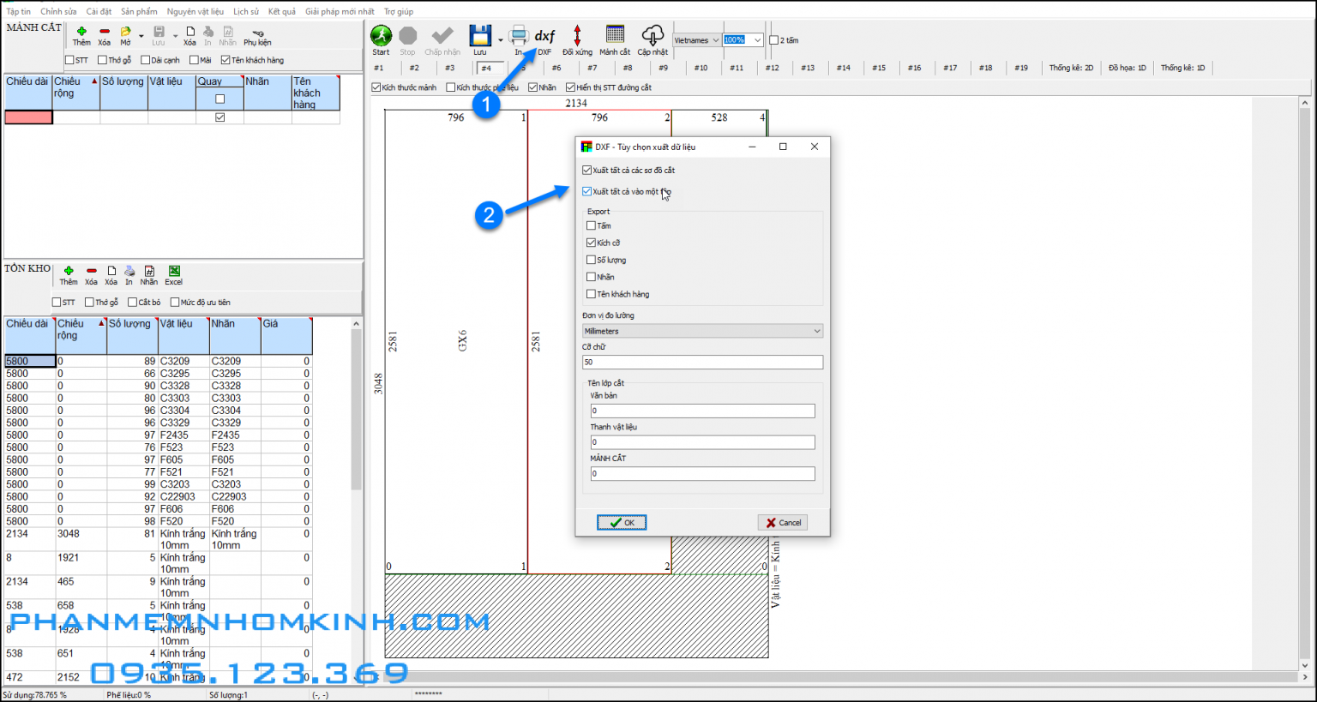1317x702 pixels.
Task: Click the Đối xứng (mirror) icon
Action: click(578, 36)
